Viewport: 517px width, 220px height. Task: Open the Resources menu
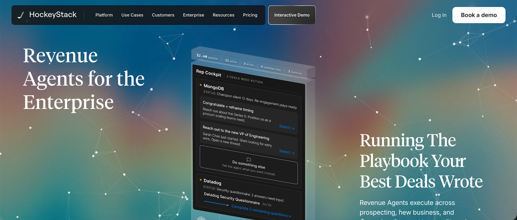(223, 15)
